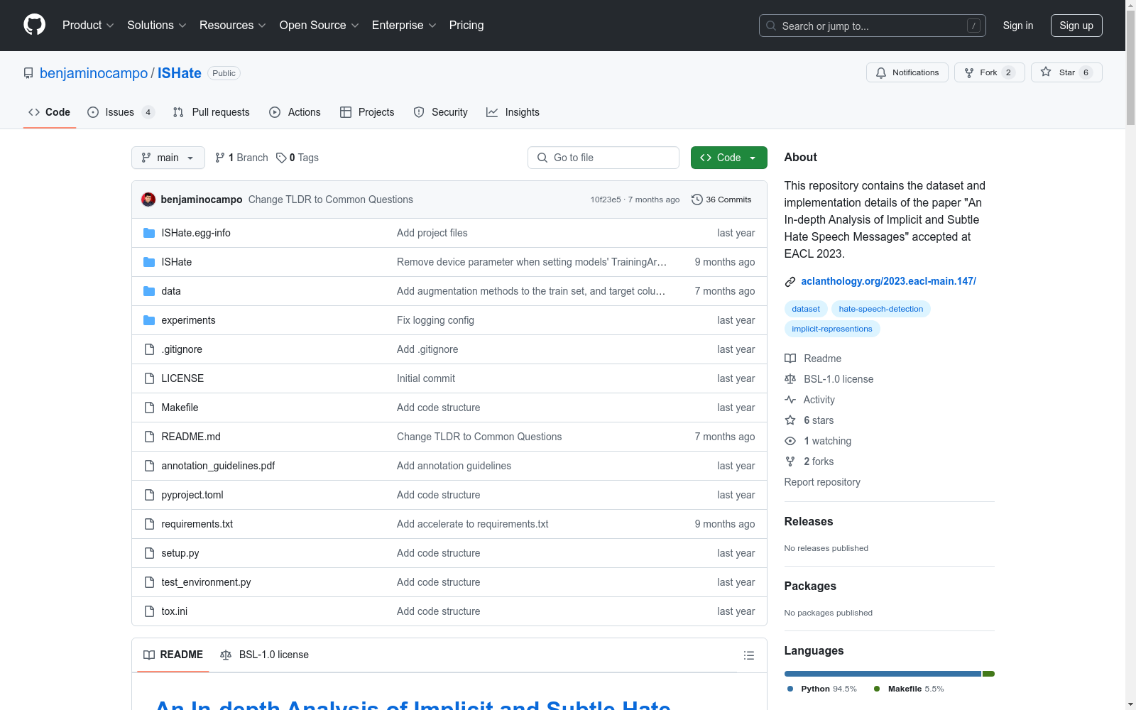Image resolution: width=1136 pixels, height=710 pixels.
Task: Expand the Solutions menu
Action: click(157, 25)
